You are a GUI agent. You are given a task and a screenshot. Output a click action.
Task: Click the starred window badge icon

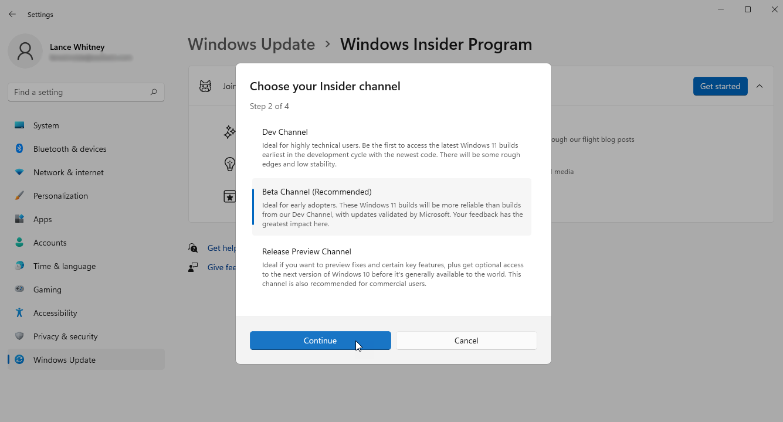(x=229, y=196)
